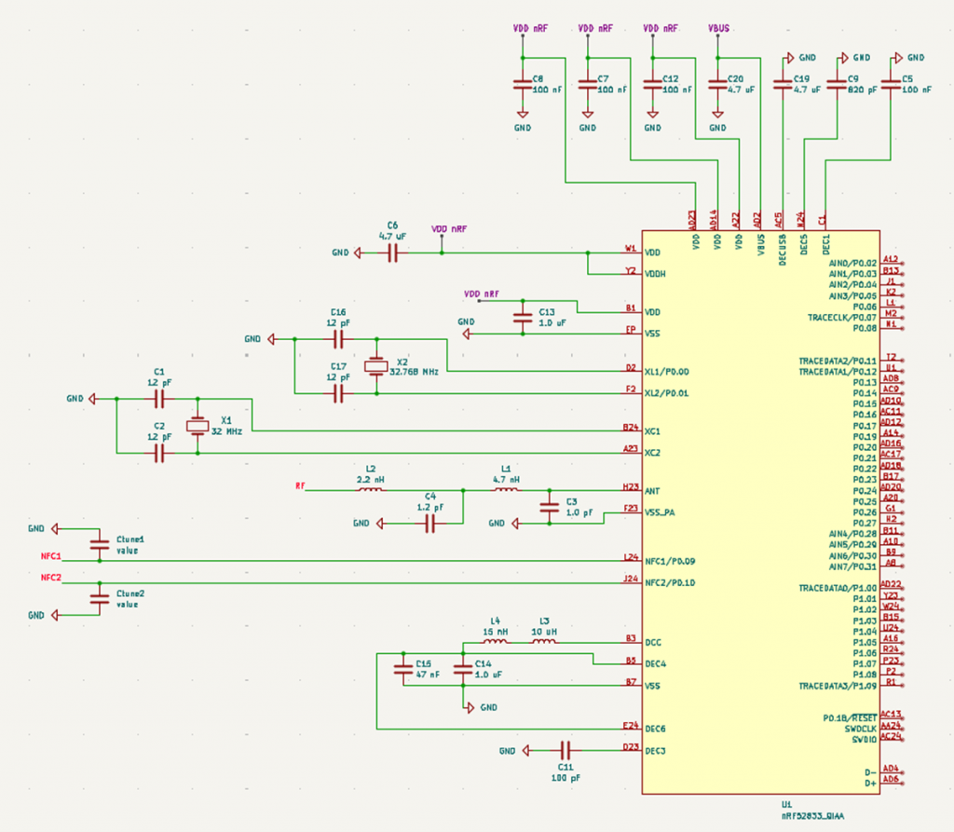Select the L2 2.2 nH inductor symbol
This screenshot has width=954, height=832.
(x=370, y=488)
